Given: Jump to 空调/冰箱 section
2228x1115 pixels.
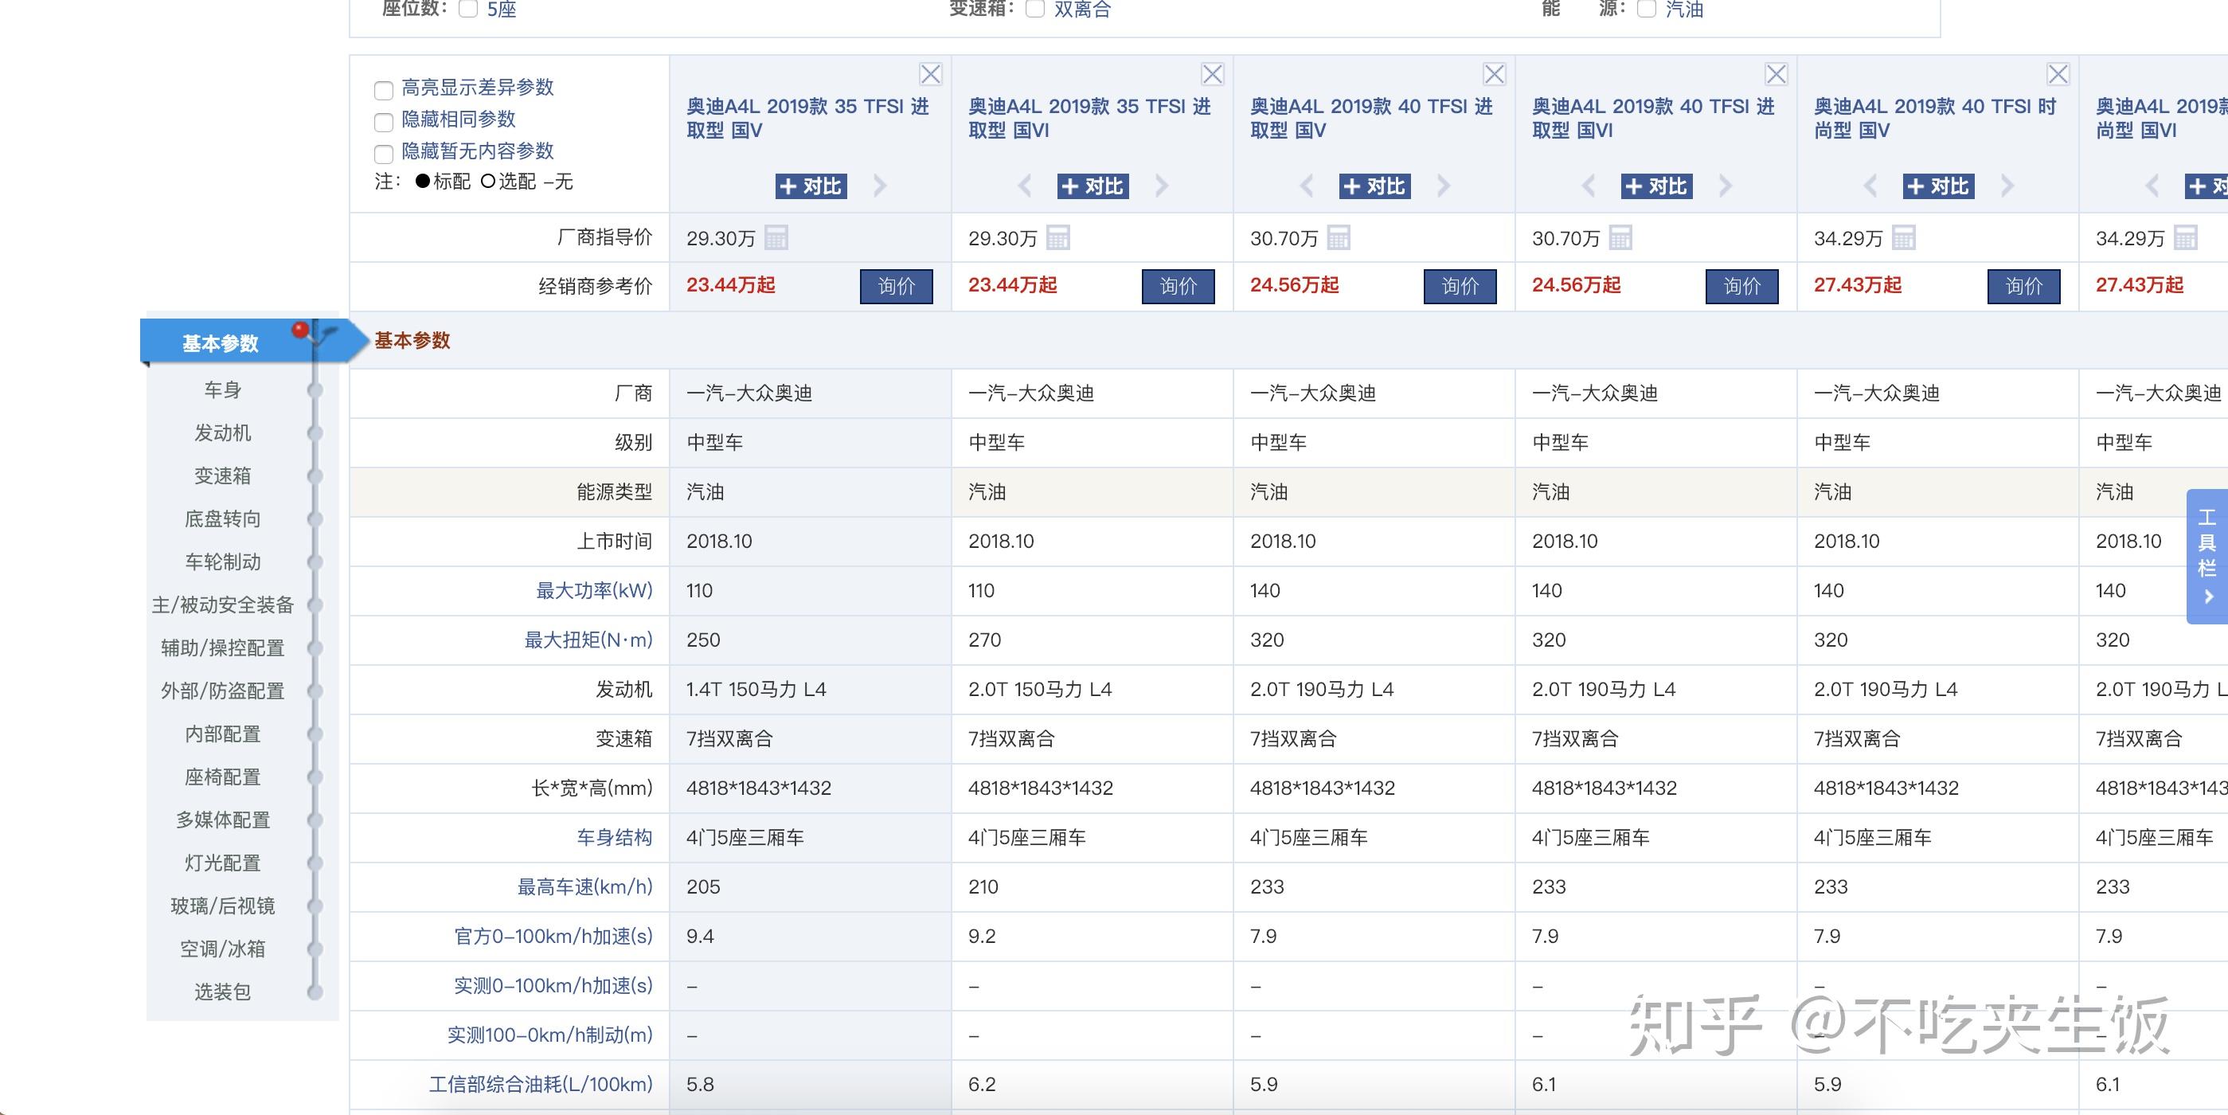Looking at the screenshot, I should (222, 949).
